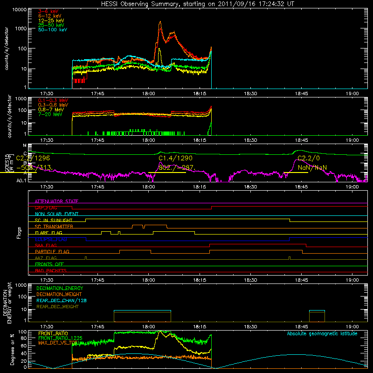Click the 7-20 MeV legend entry
This screenshot has width=373, height=373.
50,114
